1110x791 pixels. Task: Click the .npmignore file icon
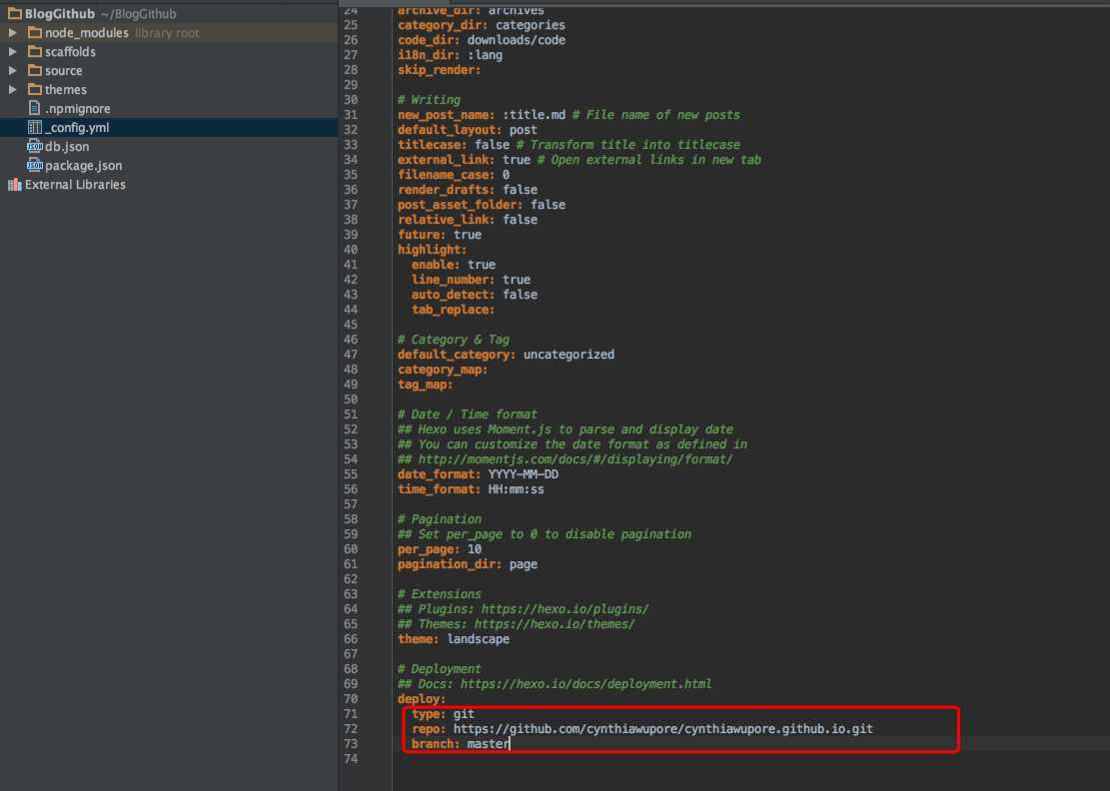pos(35,108)
